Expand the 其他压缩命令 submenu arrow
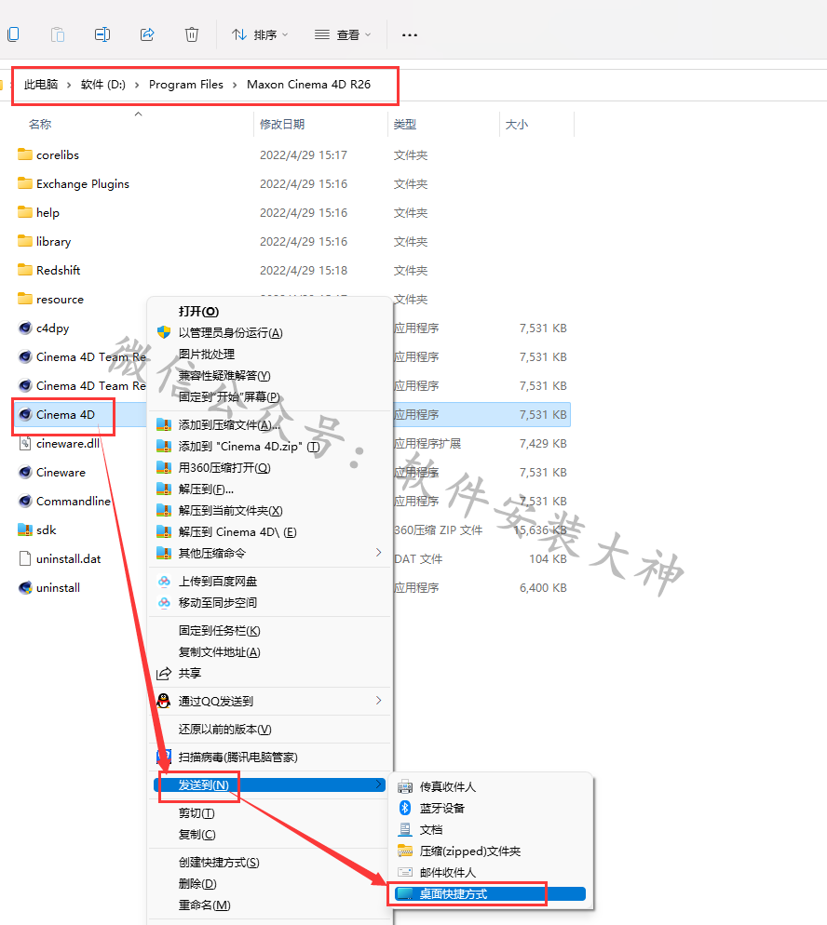 (x=378, y=553)
